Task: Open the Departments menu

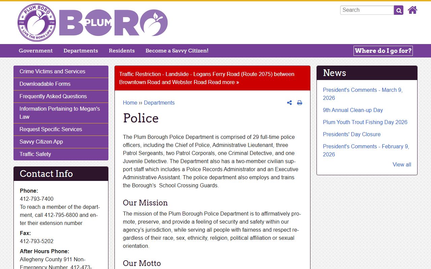Action: (81, 51)
